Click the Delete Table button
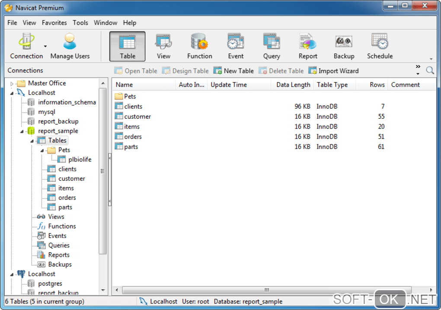This screenshot has height=310, width=441. (x=281, y=71)
